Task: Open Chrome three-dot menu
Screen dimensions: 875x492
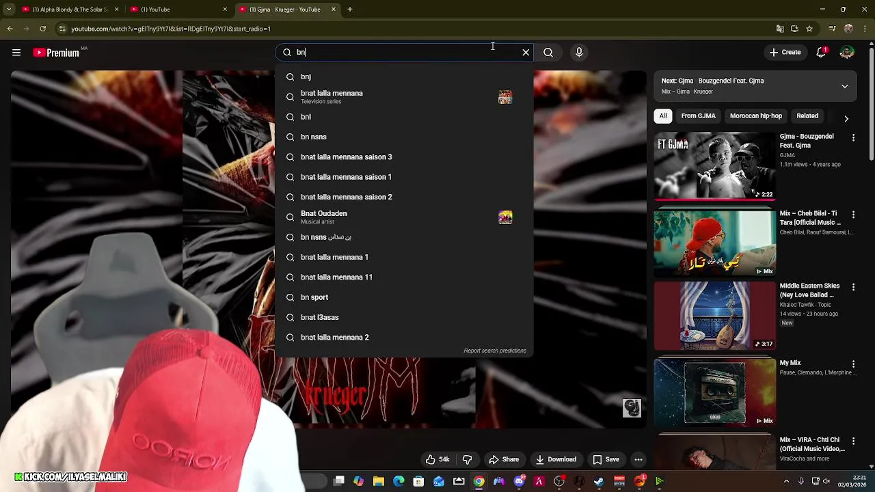Action: pyautogui.click(x=865, y=29)
